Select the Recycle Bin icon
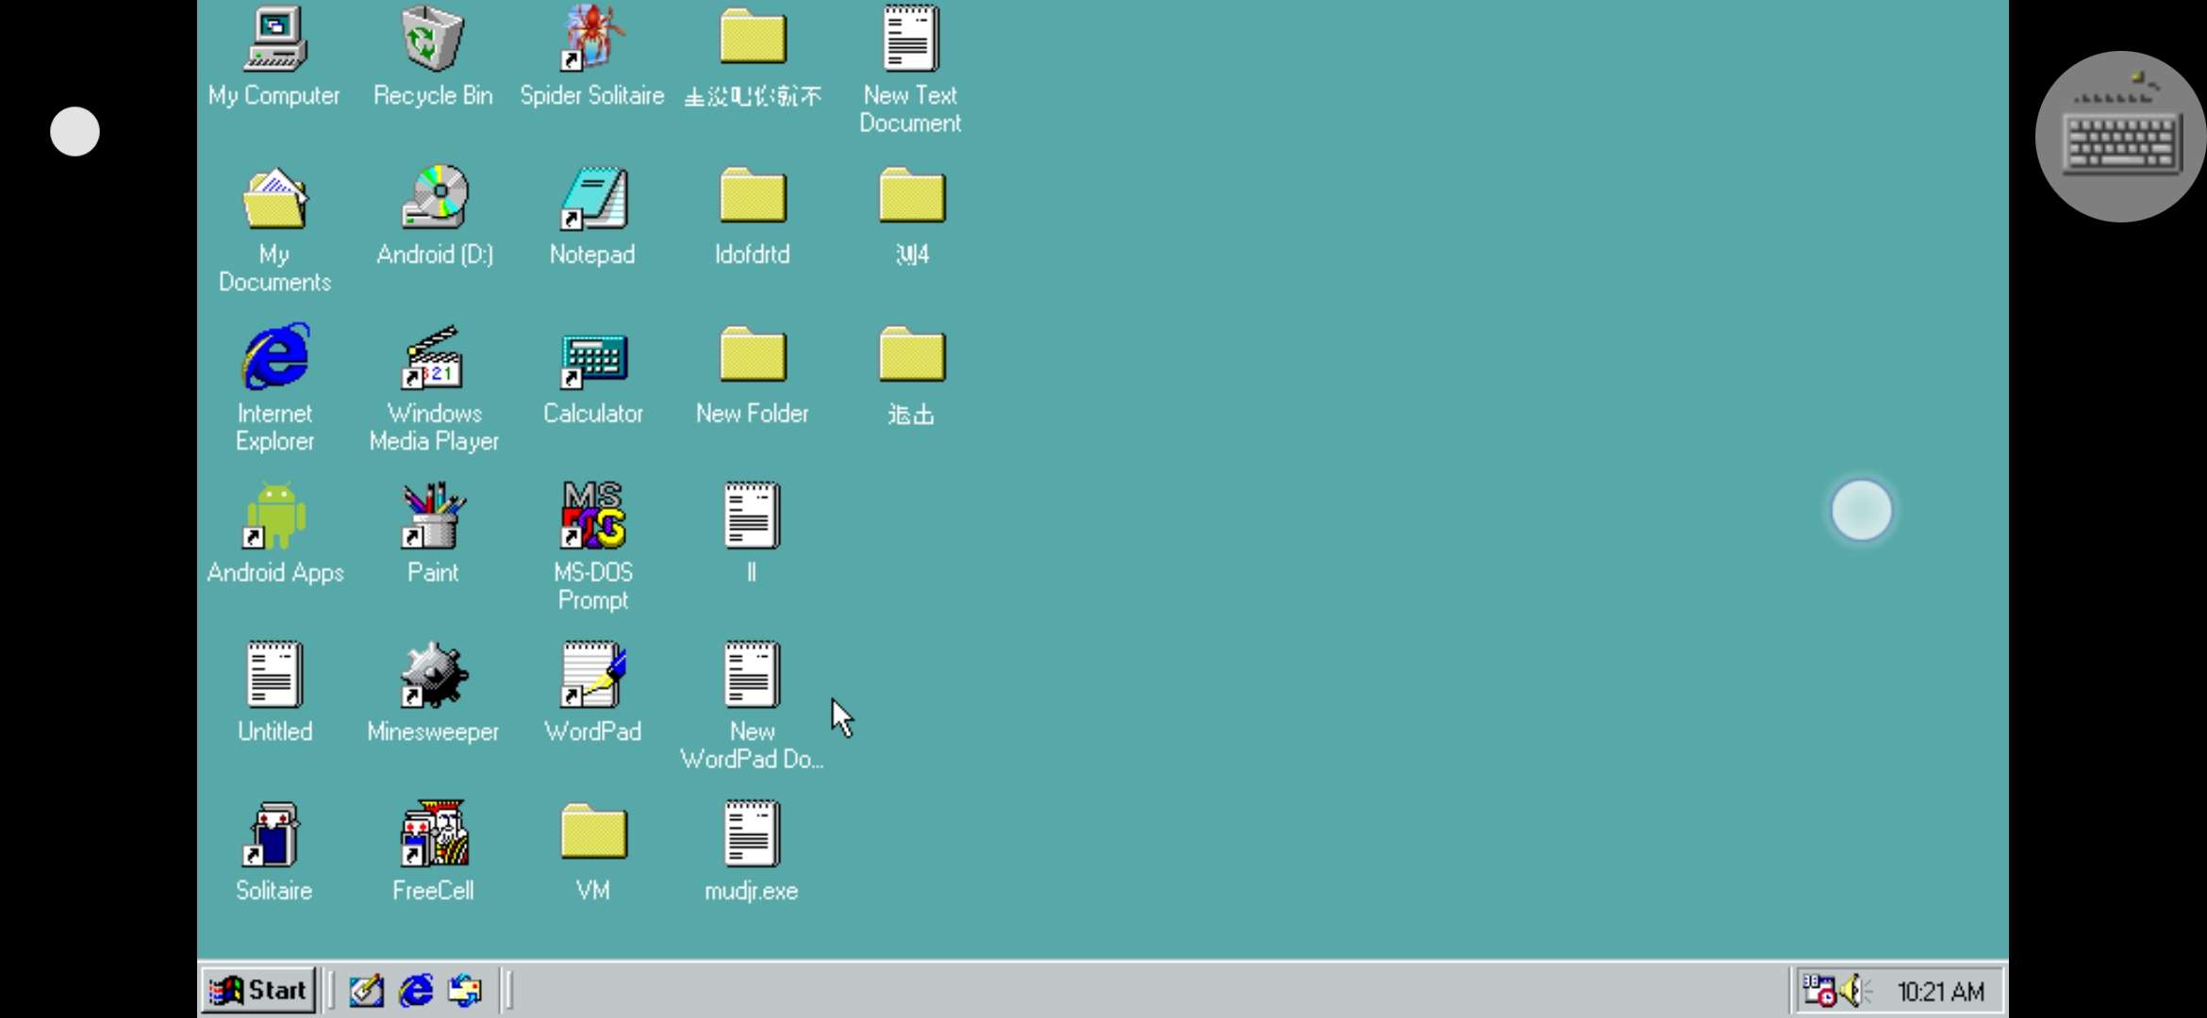 coord(433,40)
